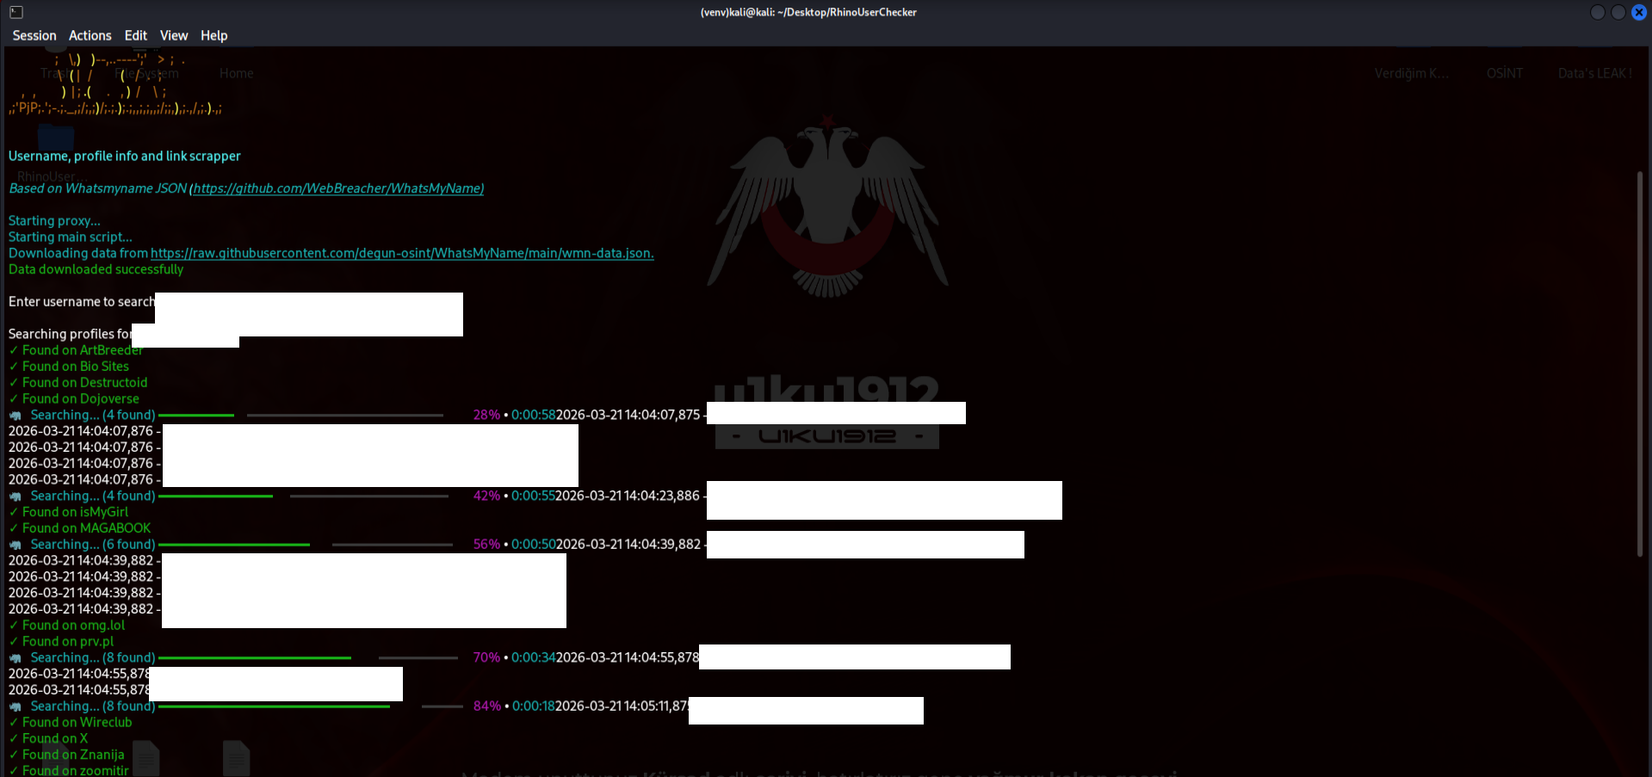
Task: Click the window maximize button
Action: 1618,12
